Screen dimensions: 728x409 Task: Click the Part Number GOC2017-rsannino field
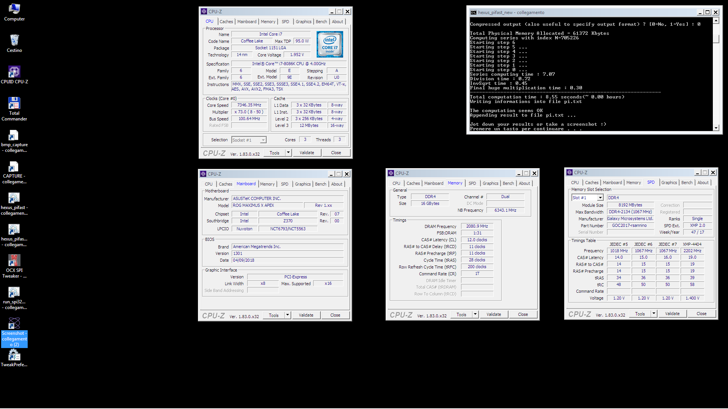tap(630, 226)
